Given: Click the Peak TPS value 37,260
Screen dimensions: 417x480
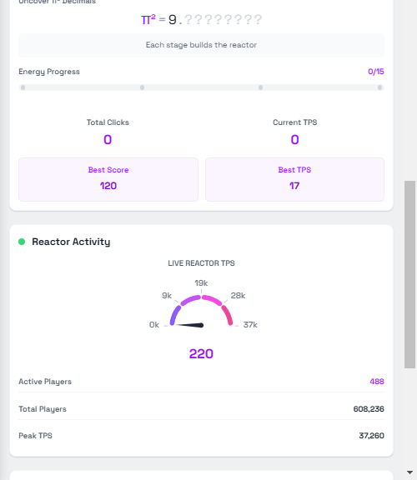Looking at the screenshot, I should 371,436.
